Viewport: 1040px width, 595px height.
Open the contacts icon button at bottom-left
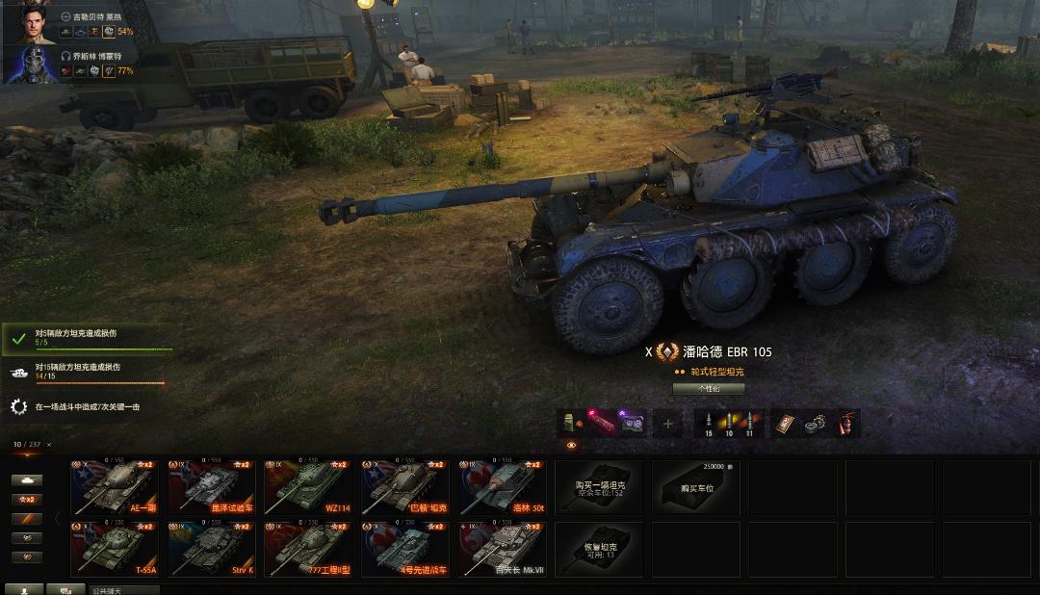click(24, 589)
